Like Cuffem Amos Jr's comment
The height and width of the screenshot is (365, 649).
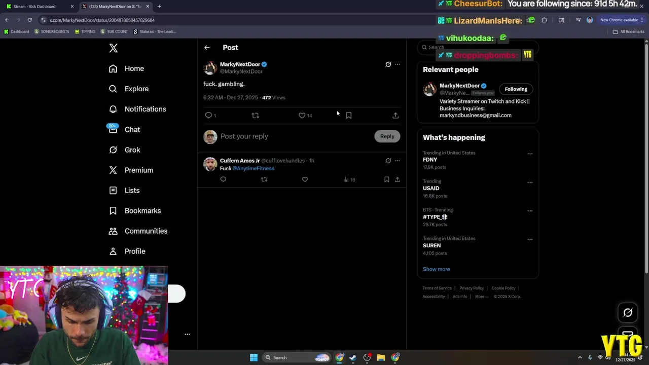coord(305,179)
